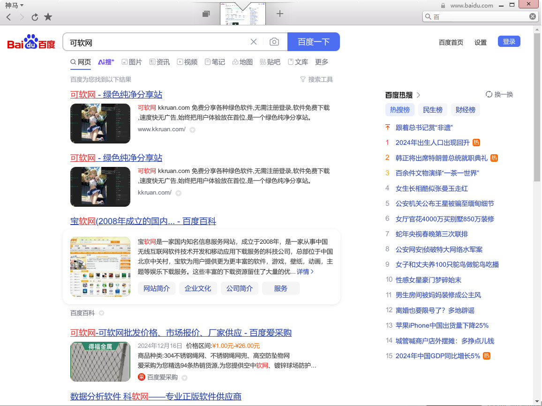The width and height of the screenshot is (542, 406).
Task: Refresh hot list with 换一换 icon
Action: [489, 94]
